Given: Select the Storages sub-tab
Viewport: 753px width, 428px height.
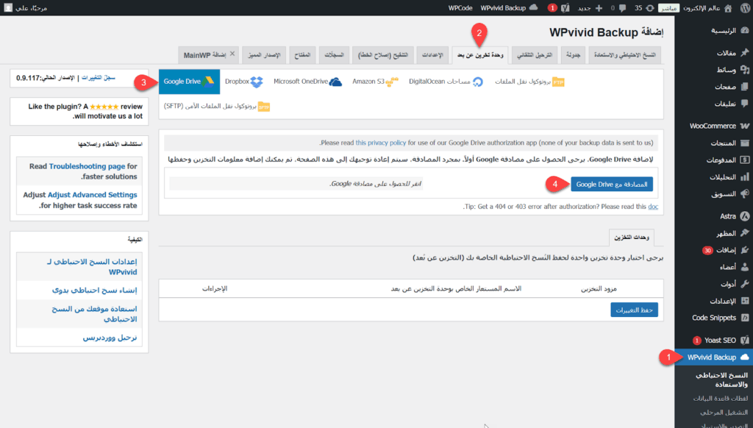Looking at the screenshot, I should 632,238.
